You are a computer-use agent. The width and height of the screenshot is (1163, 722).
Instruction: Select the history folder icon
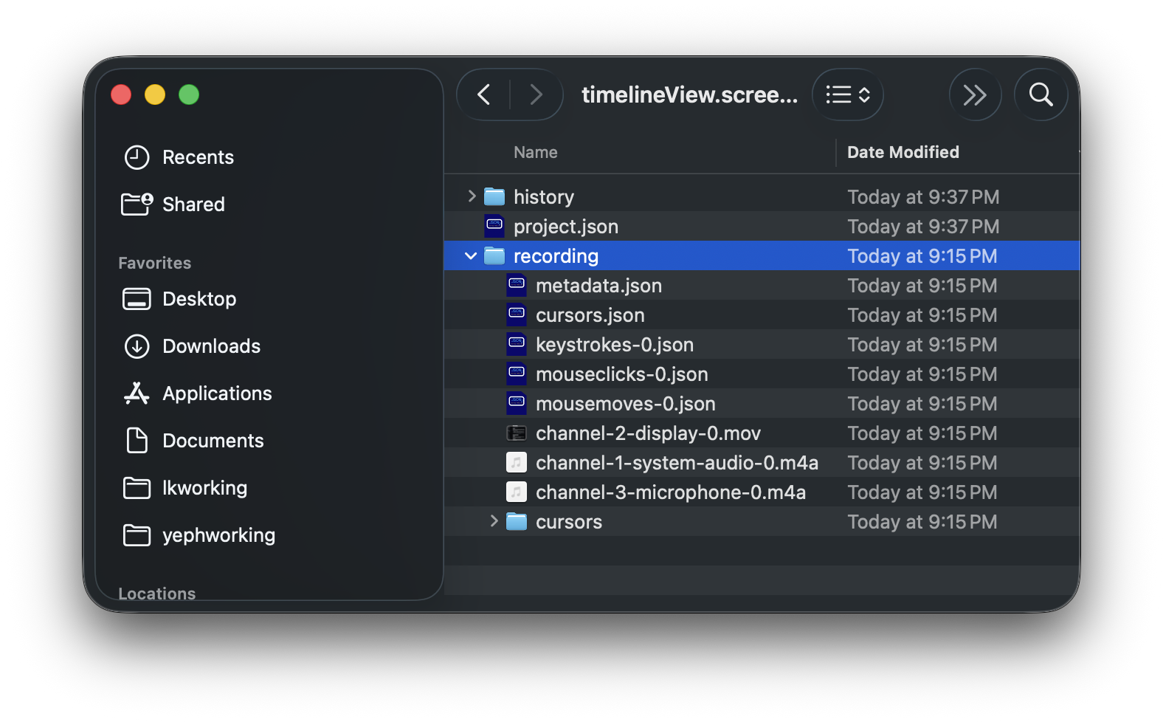click(x=494, y=196)
